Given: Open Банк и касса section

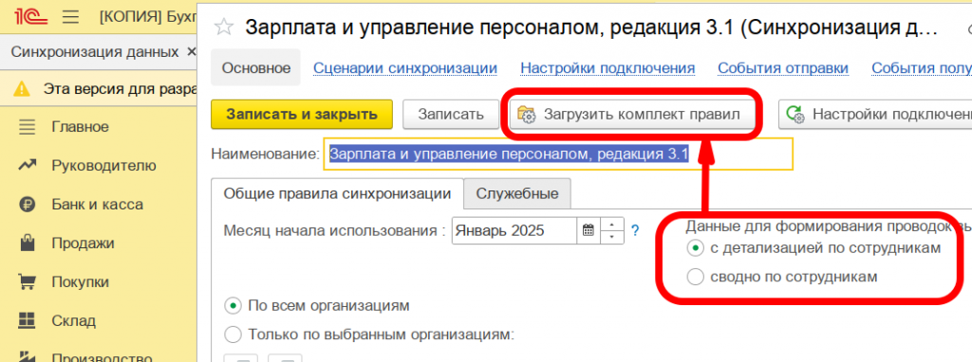Looking at the screenshot, I should (98, 204).
